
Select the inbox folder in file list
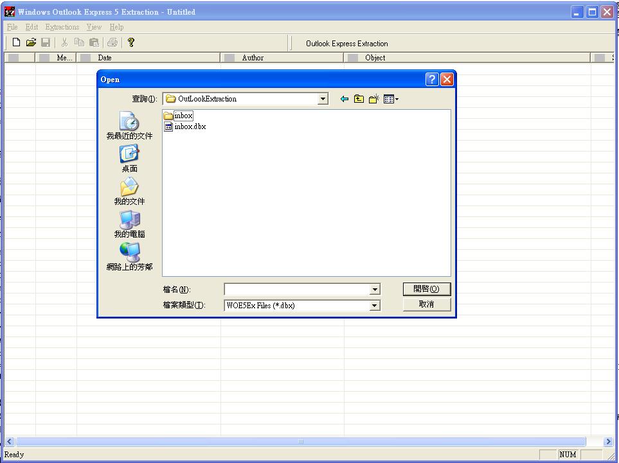point(179,116)
